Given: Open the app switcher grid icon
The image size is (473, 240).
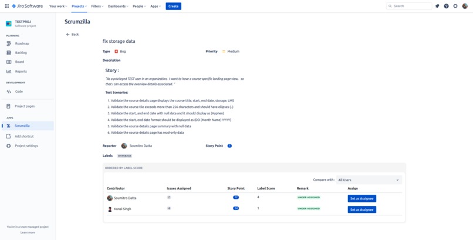Looking at the screenshot, I should [6, 6].
